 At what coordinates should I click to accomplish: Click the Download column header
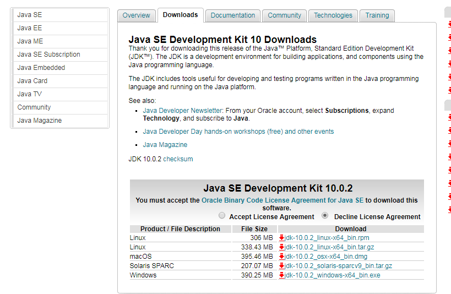[x=351, y=229]
